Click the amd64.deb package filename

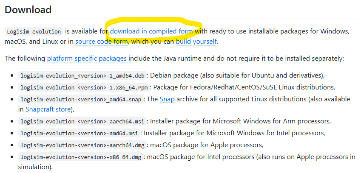[x=82, y=76]
